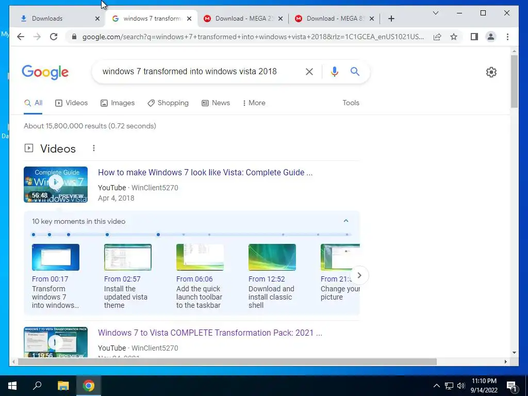Click the 'From 12:52' timestamp link

click(x=267, y=279)
